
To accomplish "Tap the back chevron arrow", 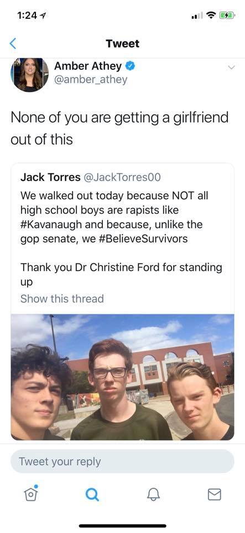I will click(13, 43).
